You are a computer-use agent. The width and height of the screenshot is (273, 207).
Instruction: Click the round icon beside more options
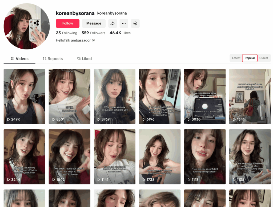(135, 23)
